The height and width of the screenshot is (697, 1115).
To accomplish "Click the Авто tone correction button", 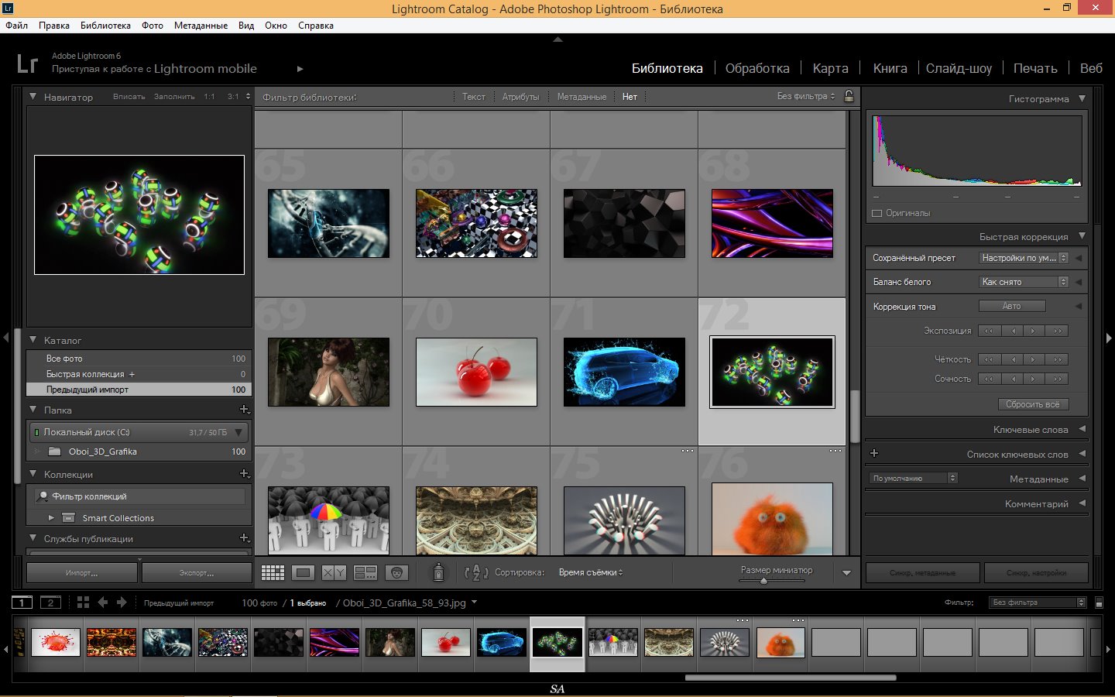I will [1011, 306].
